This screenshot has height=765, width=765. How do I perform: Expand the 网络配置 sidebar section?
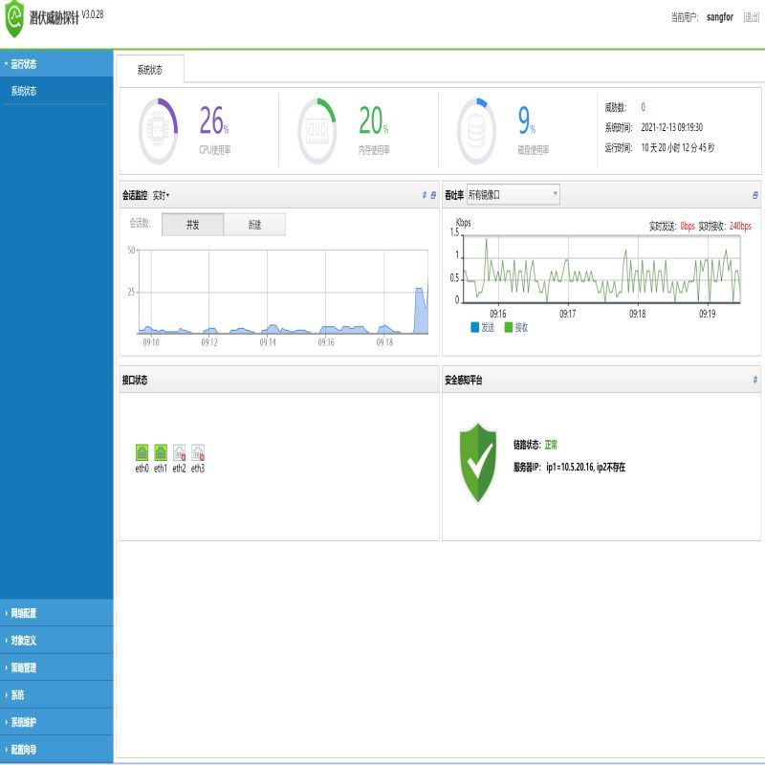[x=24, y=613]
